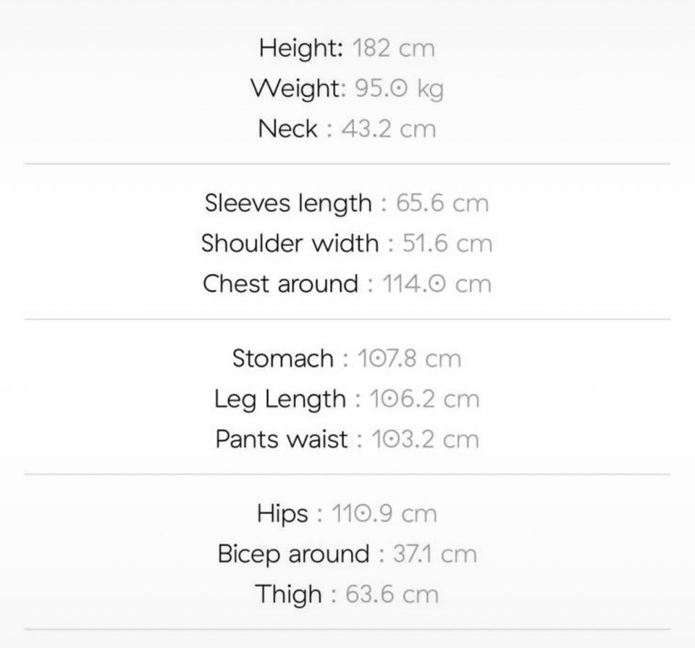Click the Neck measurement label
Image resolution: width=695 pixels, height=648 pixels.
pos(287,129)
